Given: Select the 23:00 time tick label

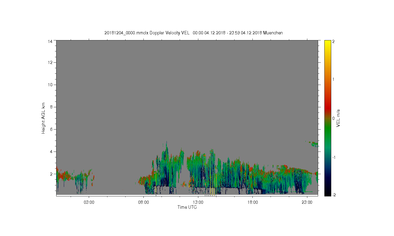Looking at the screenshot, I should click(307, 202).
